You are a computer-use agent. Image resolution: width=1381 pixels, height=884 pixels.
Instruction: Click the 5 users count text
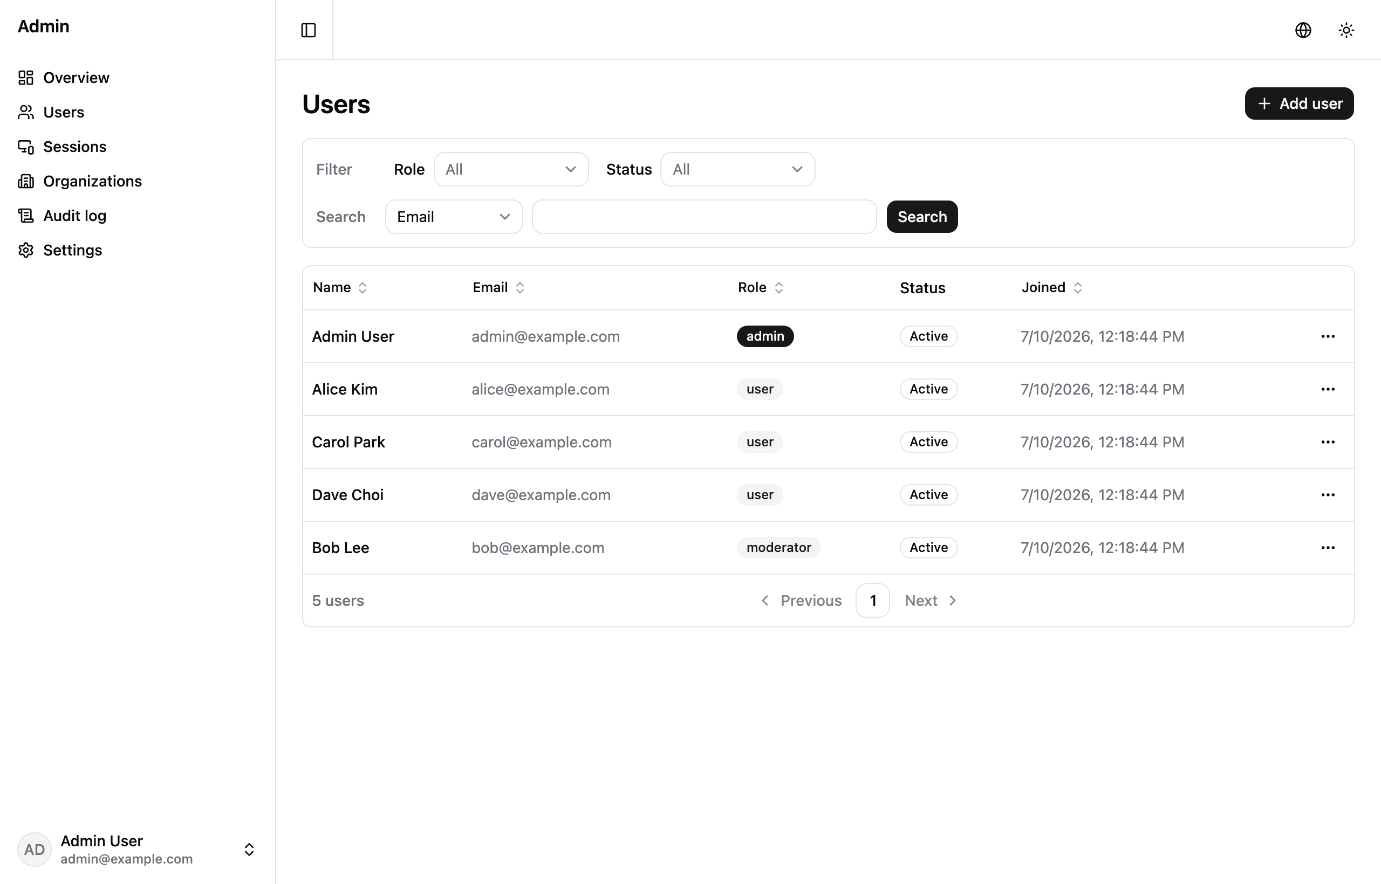[x=338, y=600]
